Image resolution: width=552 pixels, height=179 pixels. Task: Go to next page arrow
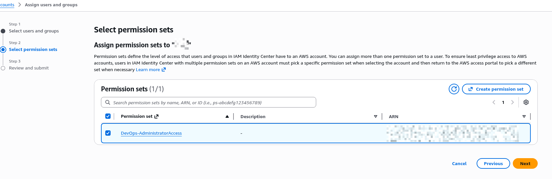[x=512, y=102]
